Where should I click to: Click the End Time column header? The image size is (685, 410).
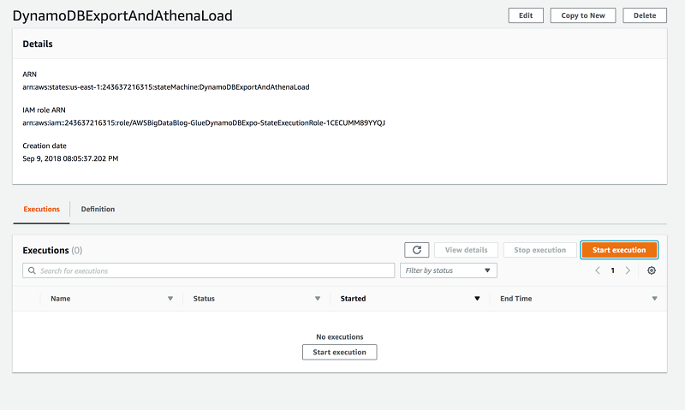coord(516,299)
